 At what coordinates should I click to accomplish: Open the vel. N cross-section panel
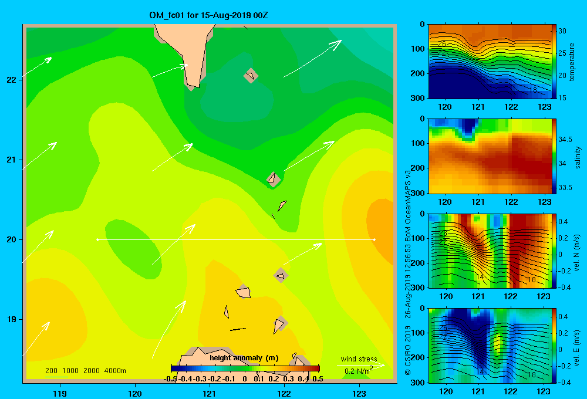click(490, 251)
